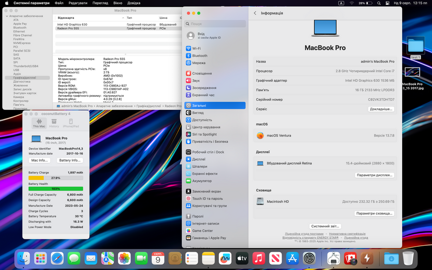The width and height of the screenshot is (432, 270).
Task: Open Довідка menu
Action: (134, 3)
